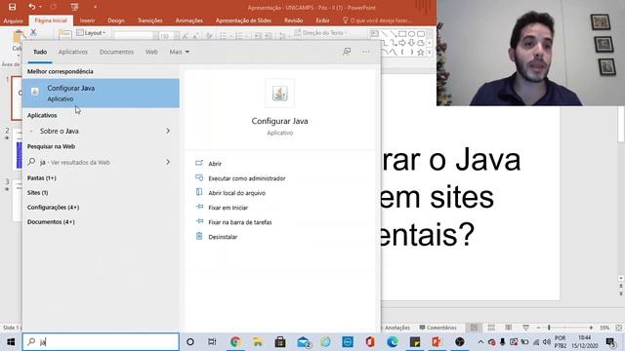This screenshot has width=625, height=351.
Task: Select Sobre o Java app result
Action: [x=59, y=131]
